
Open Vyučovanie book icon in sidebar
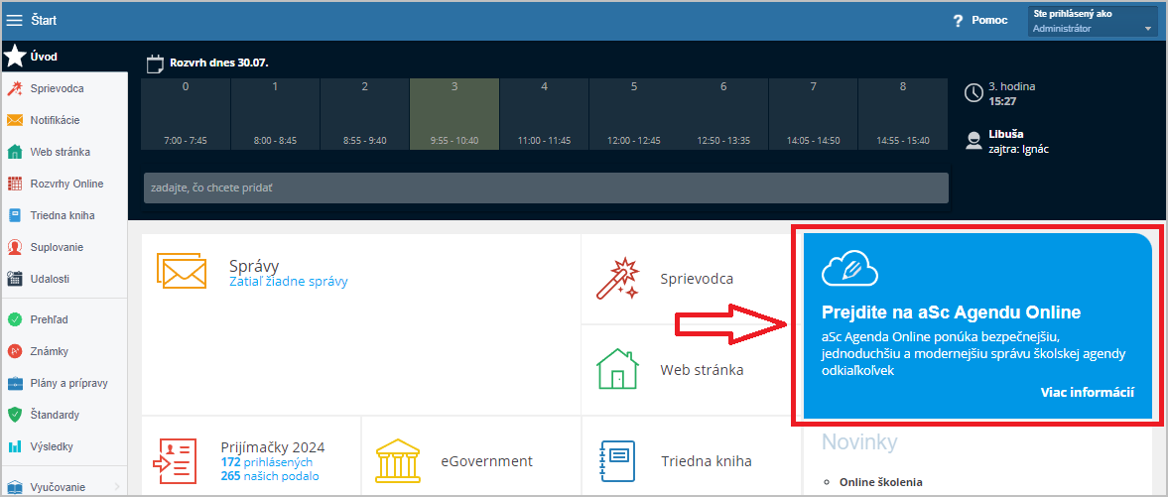pyautogui.click(x=14, y=487)
